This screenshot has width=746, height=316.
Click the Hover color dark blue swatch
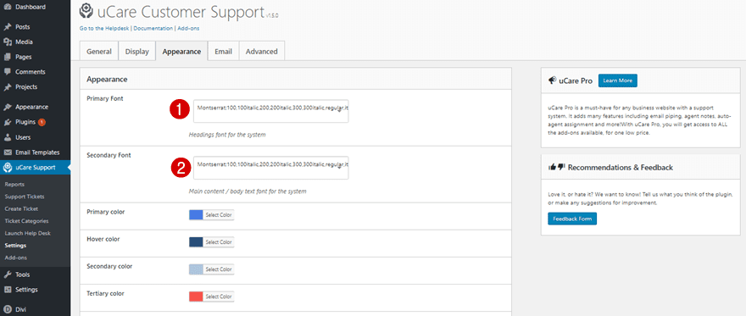click(196, 242)
